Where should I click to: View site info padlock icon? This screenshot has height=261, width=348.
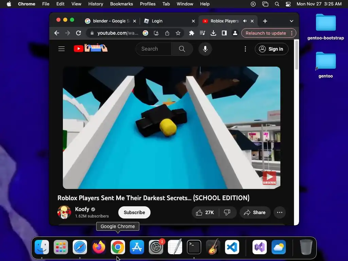point(92,33)
